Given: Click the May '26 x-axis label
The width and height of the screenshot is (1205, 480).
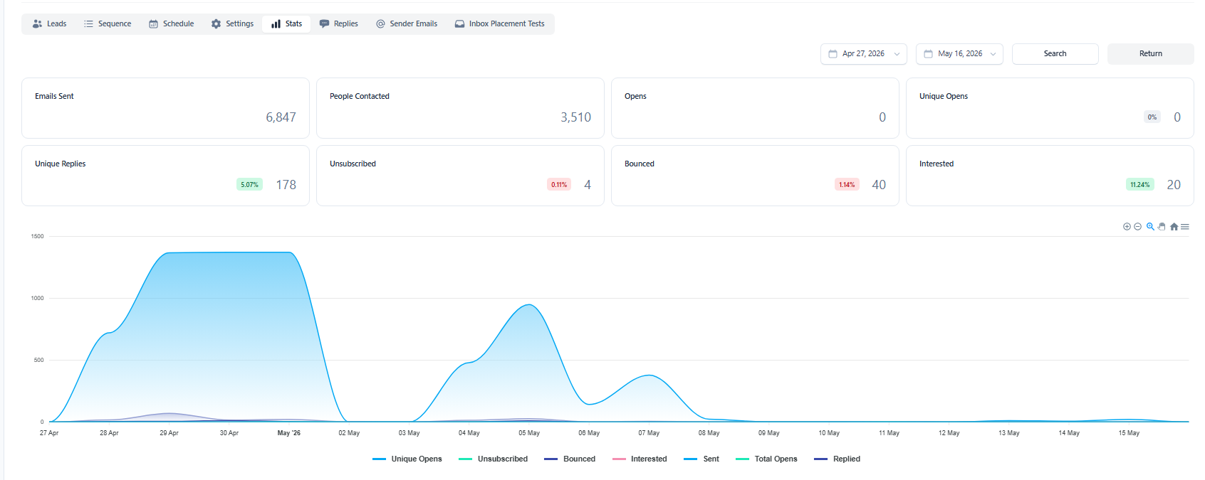Looking at the screenshot, I should pos(289,433).
